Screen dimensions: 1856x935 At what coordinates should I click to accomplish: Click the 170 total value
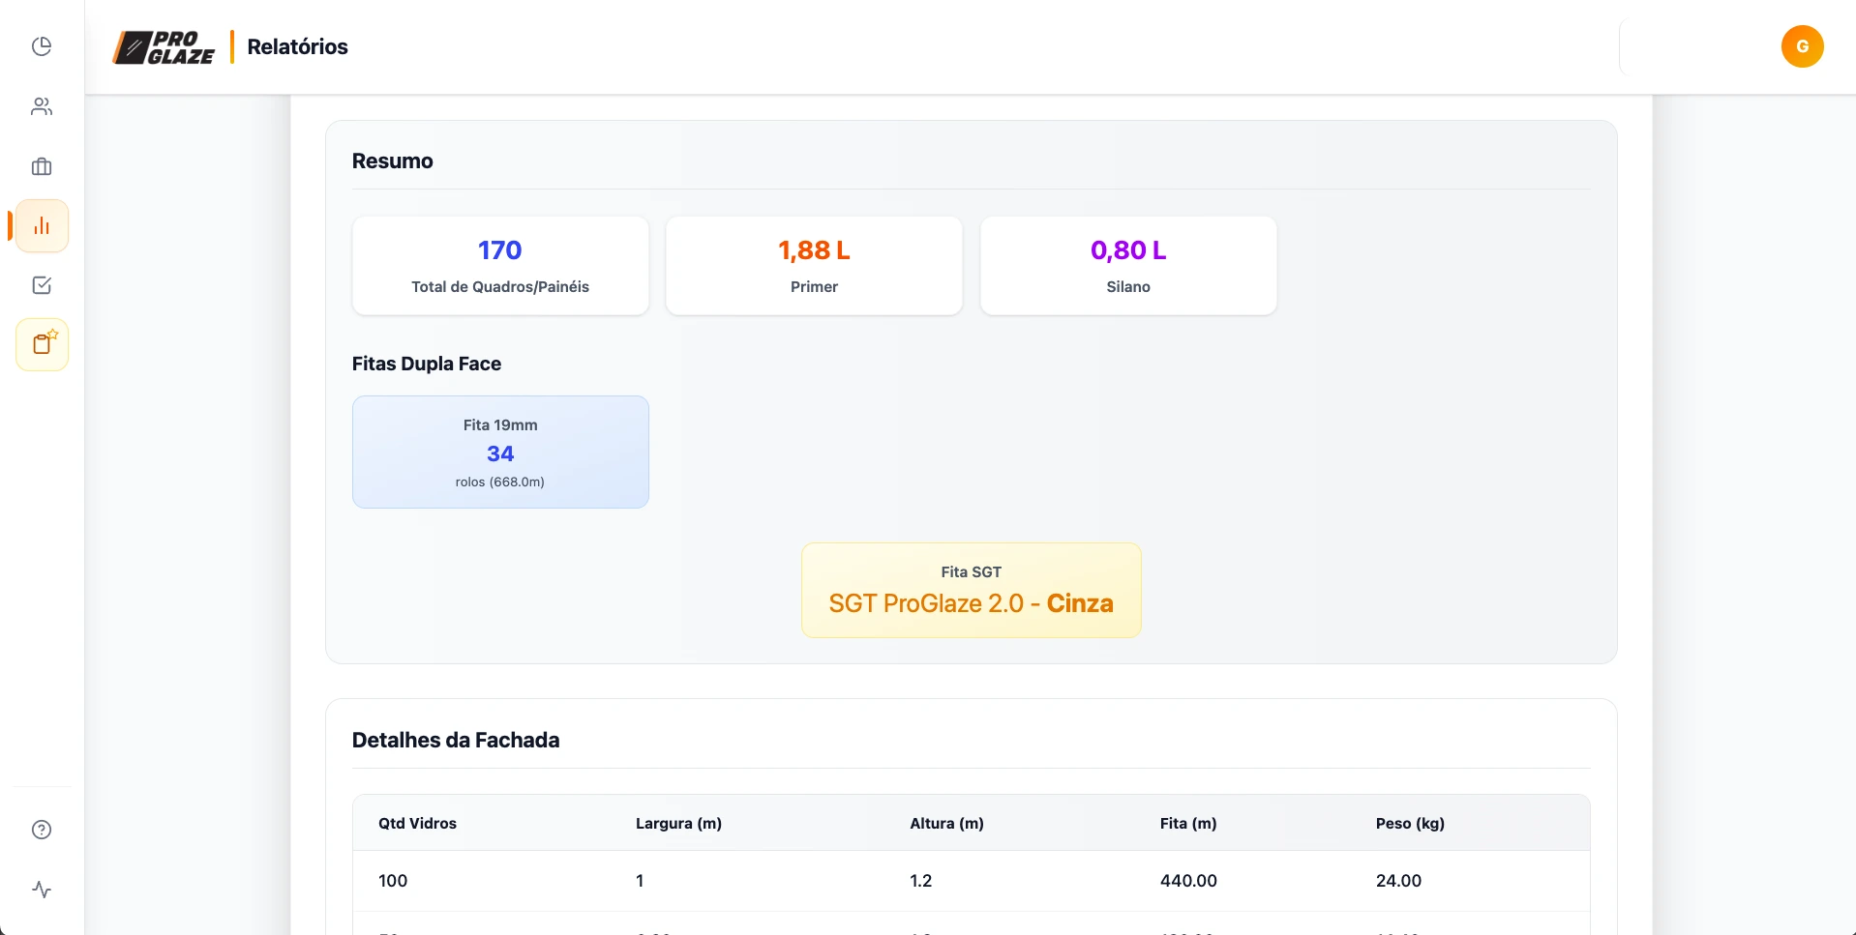tap(500, 250)
